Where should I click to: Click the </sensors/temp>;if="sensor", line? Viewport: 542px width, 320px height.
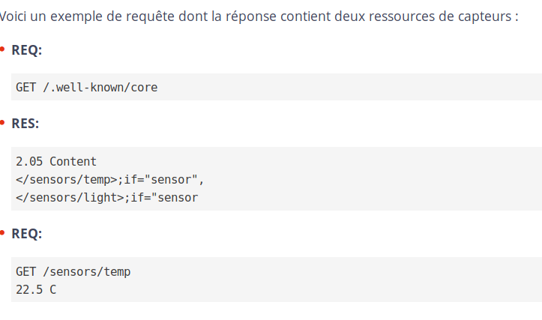click(110, 180)
